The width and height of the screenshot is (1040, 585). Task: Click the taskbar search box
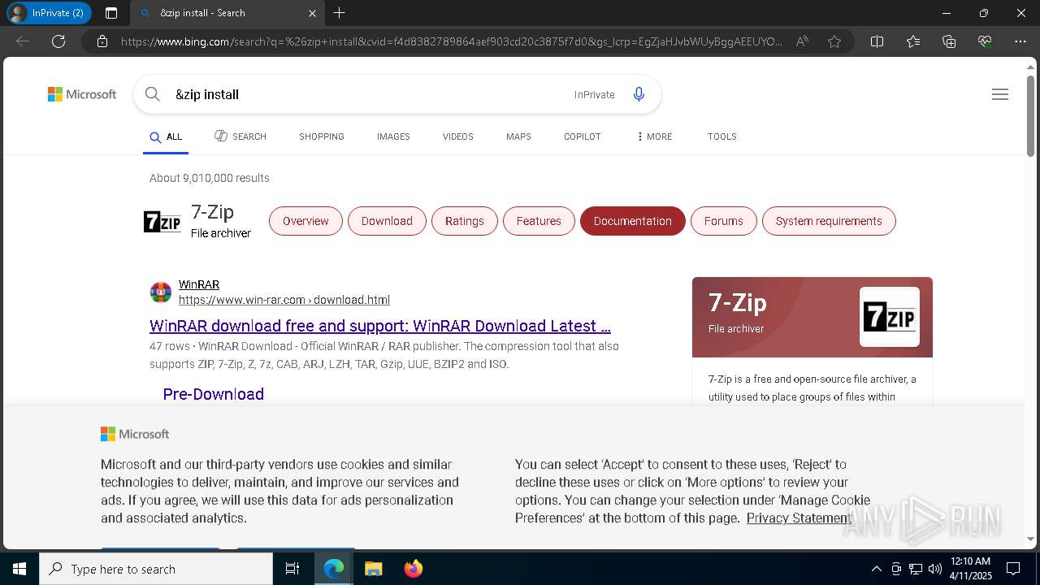tap(156, 569)
